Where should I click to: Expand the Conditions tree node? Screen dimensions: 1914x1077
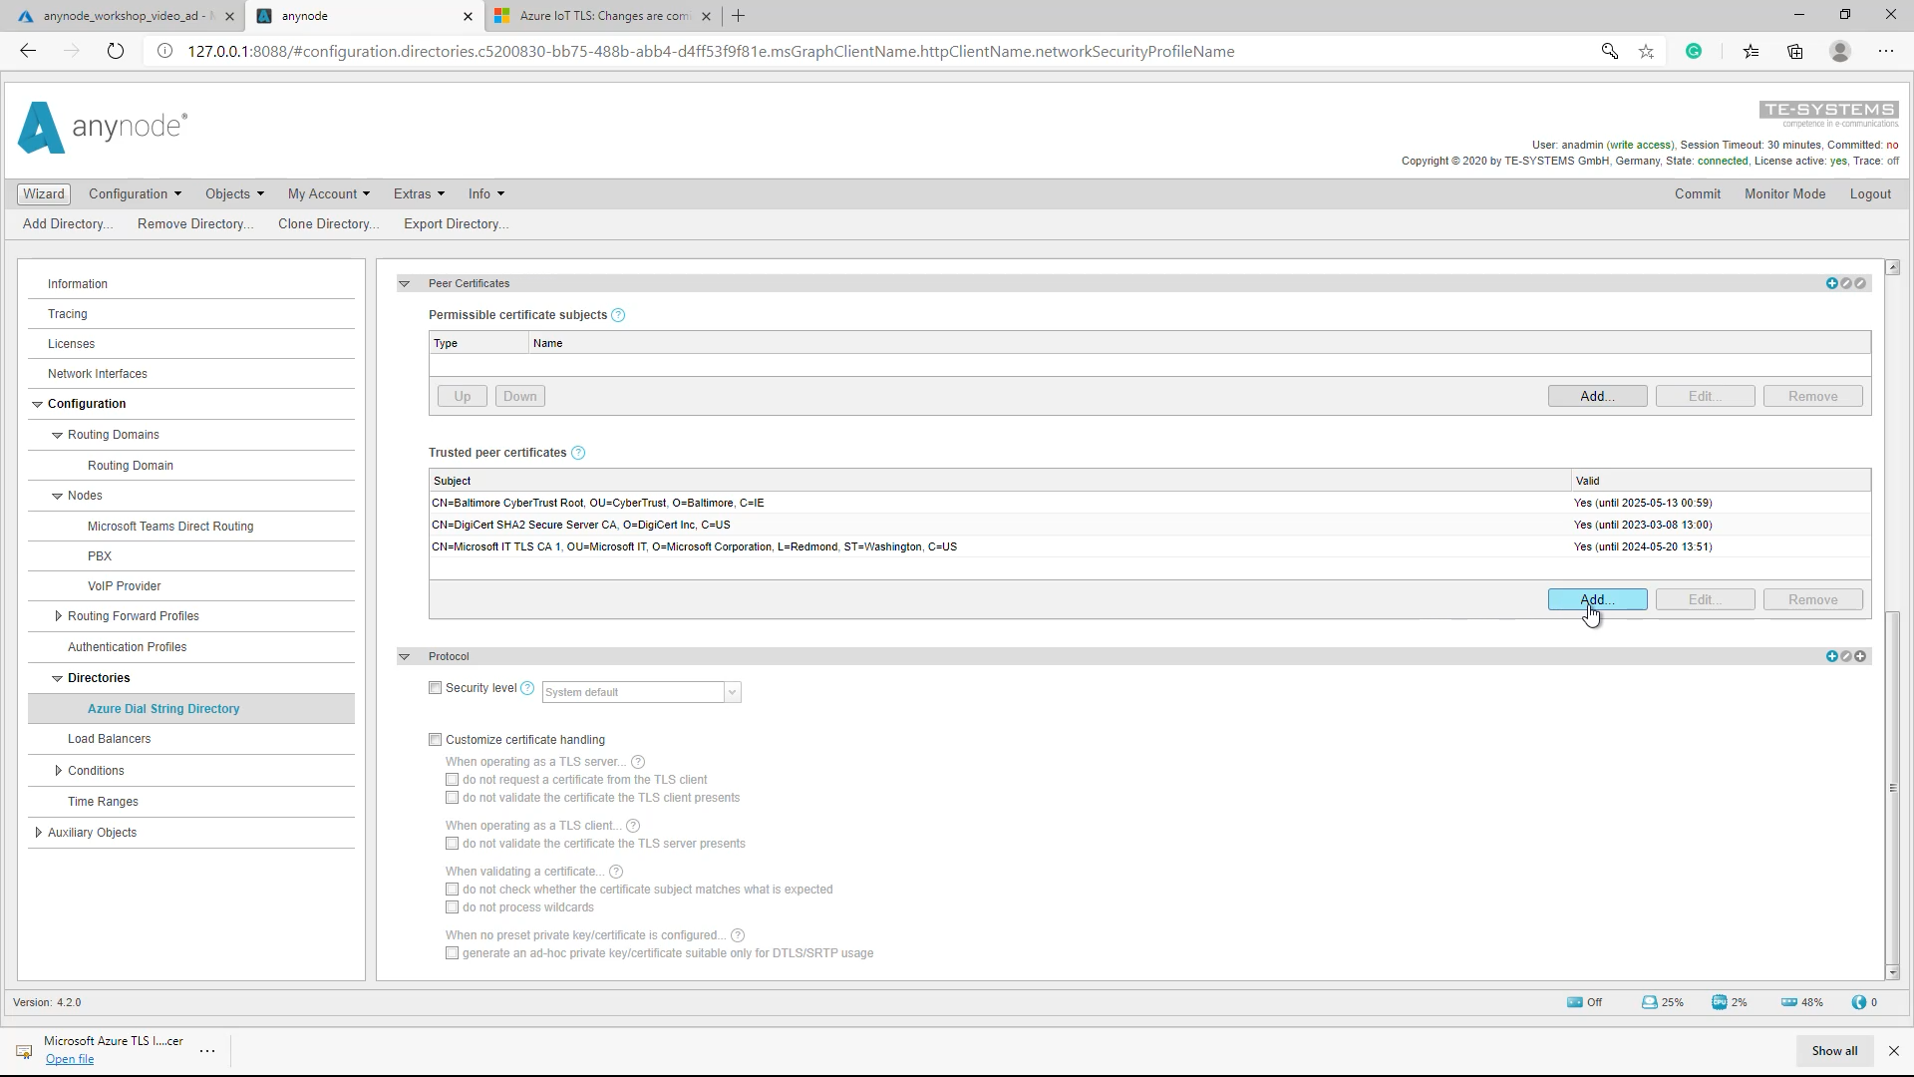(x=58, y=771)
